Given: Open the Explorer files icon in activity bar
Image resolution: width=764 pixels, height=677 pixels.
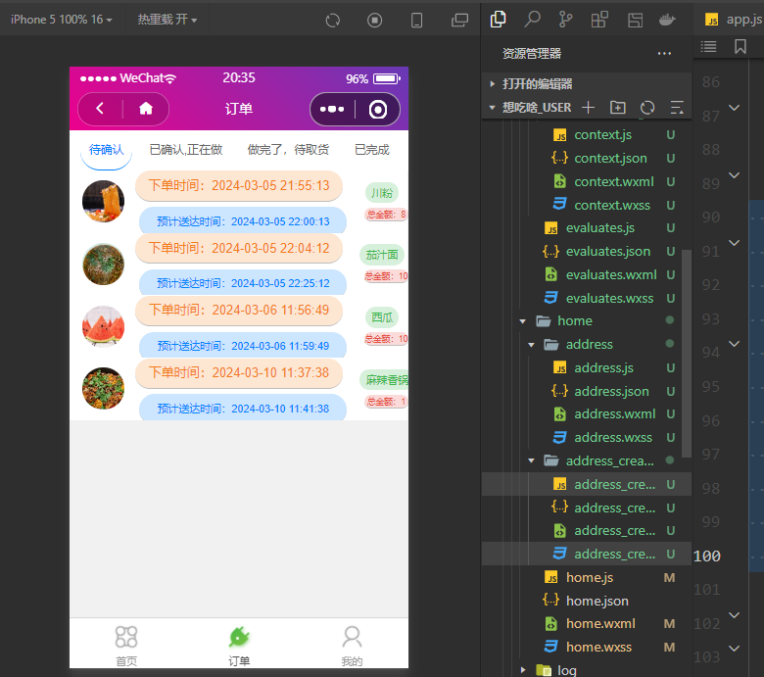Looking at the screenshot, I should tap(498, 20).
